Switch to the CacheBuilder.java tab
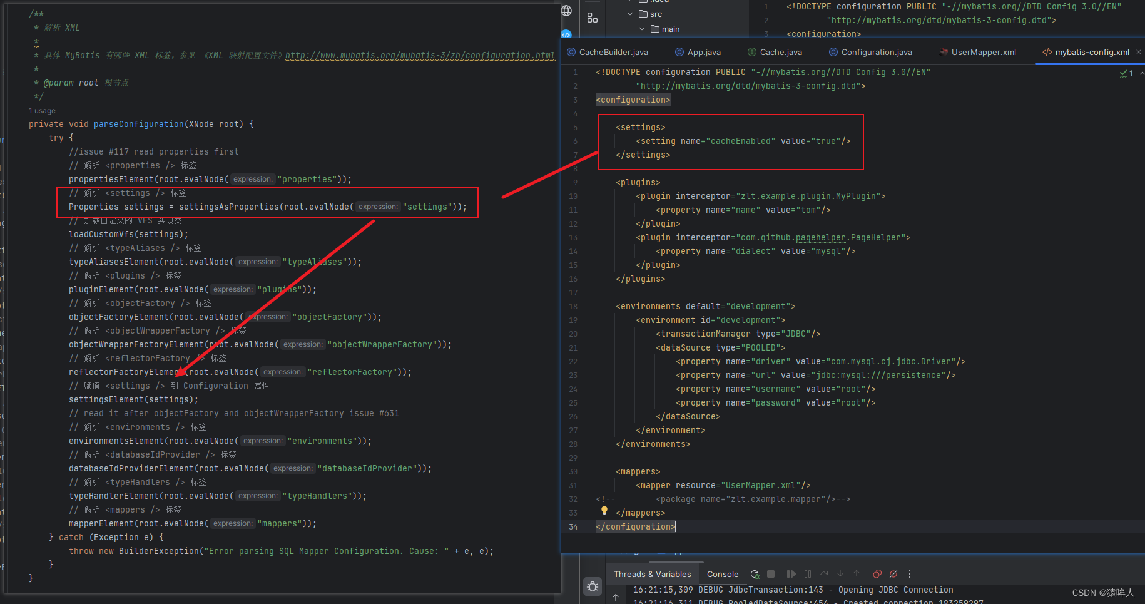The image size is (1145, 604). coord(608,52)
